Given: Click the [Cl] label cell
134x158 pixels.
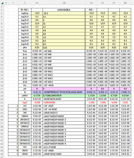Looking at the screenshot, I should point(25,147).
